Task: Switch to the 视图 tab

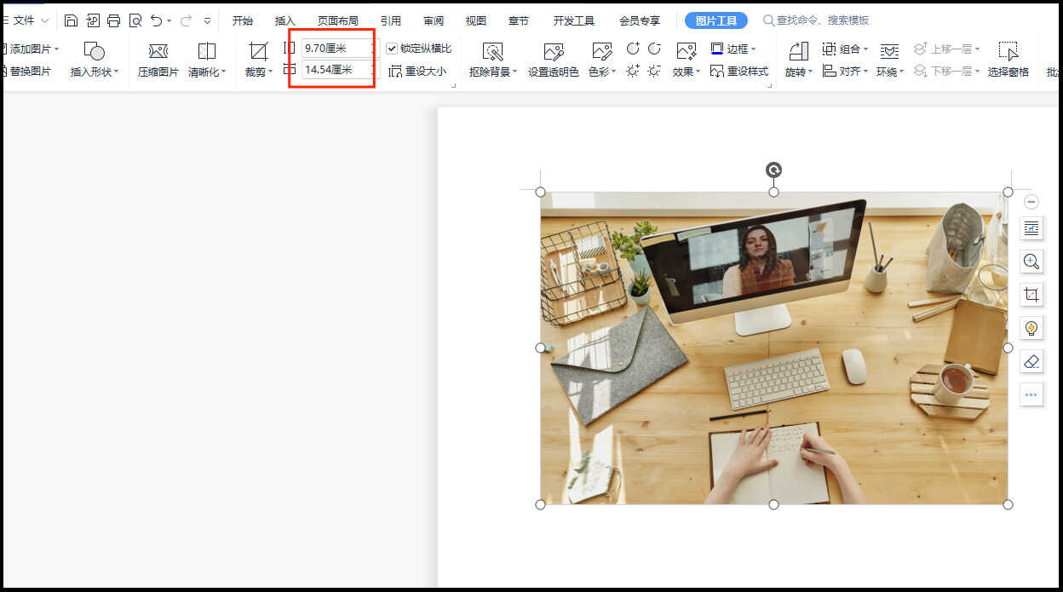Action: pyautogui.click(x=476, y=20)
